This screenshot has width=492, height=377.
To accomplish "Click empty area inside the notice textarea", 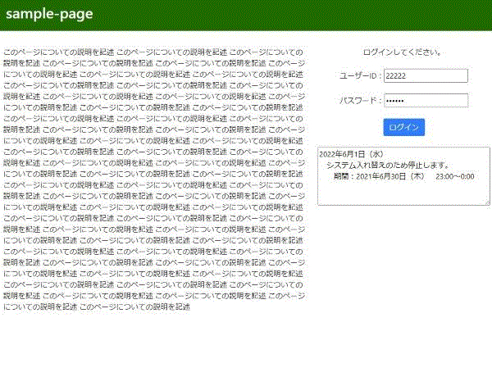I will (x=402, y=193).
